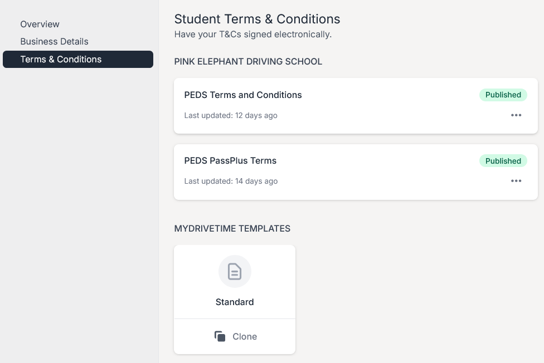Open Business Details in the sidebar
Image resolution: width=544 pixels, height=363 pixels.
54,41
